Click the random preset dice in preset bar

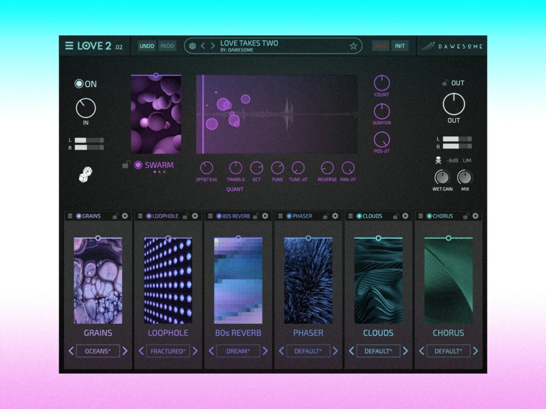coord(192,46)
